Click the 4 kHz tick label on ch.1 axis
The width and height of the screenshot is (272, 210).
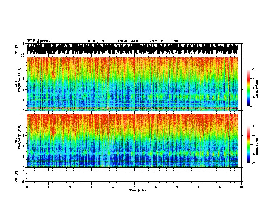pyautogui.click(x=24, y=90)
